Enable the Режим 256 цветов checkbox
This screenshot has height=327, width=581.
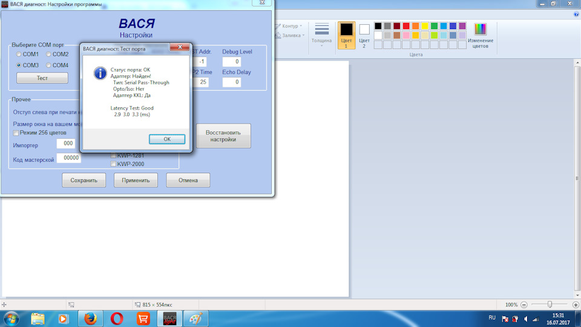point(16,133)
